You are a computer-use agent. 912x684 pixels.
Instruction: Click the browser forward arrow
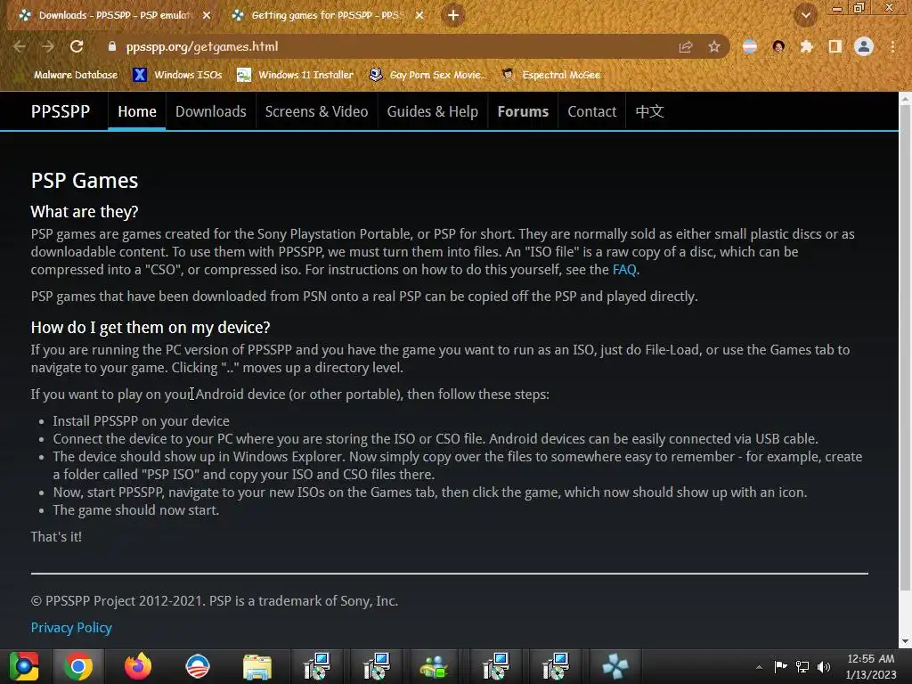tap(48, 46)
